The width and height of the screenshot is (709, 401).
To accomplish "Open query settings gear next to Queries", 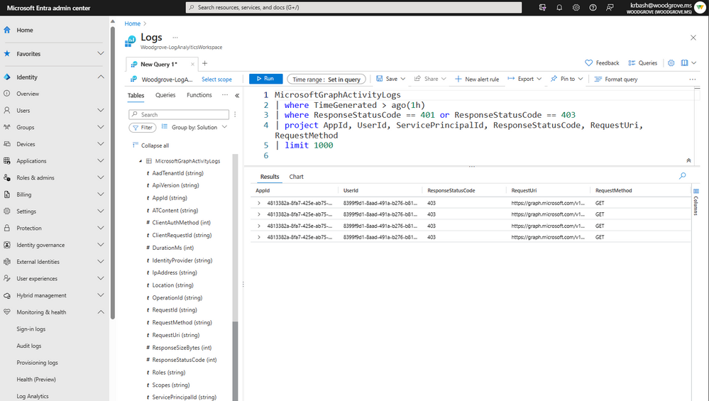I will tap(671, 63).
